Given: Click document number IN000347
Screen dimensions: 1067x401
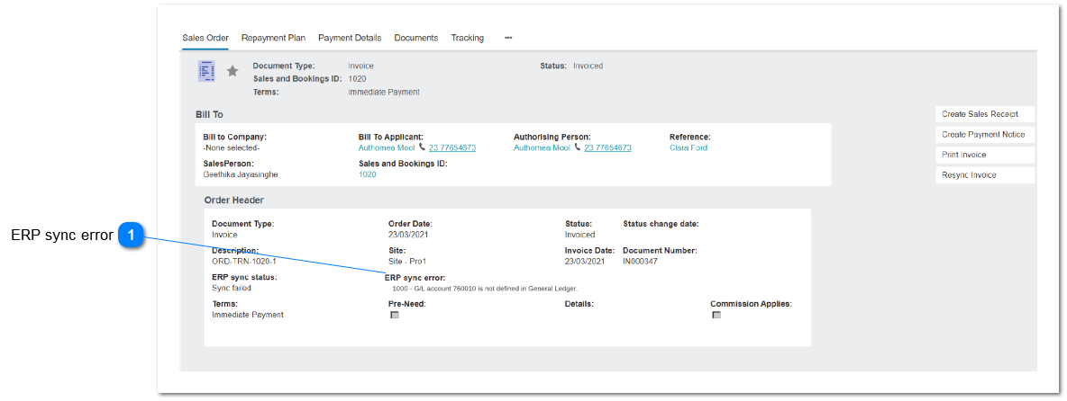Looking at the screenshot, I should [x=641, y=262].
